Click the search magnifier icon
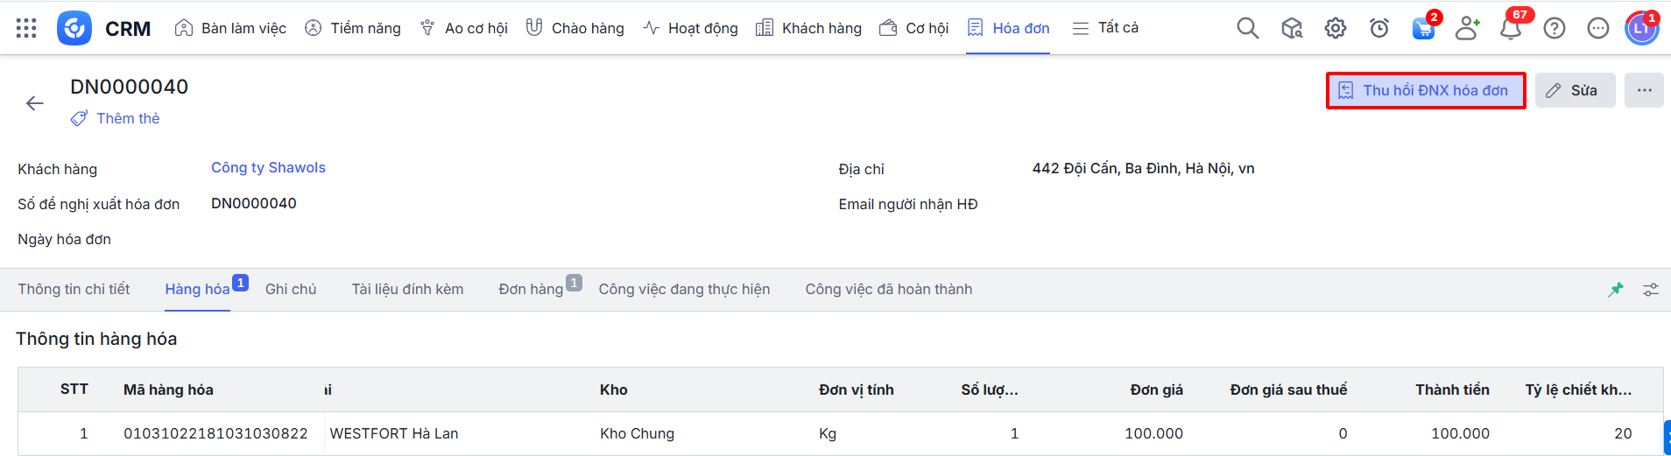The width and height of the screenshot is (1671, 456). (1247, 28)
